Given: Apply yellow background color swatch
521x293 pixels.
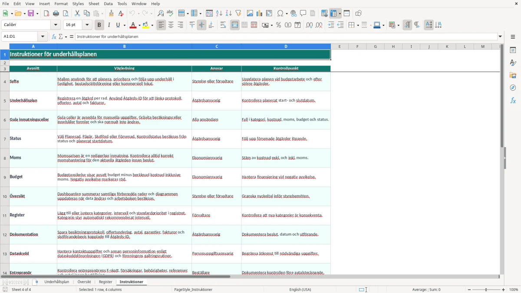Looking at the screenshot, I should point(146,25).
